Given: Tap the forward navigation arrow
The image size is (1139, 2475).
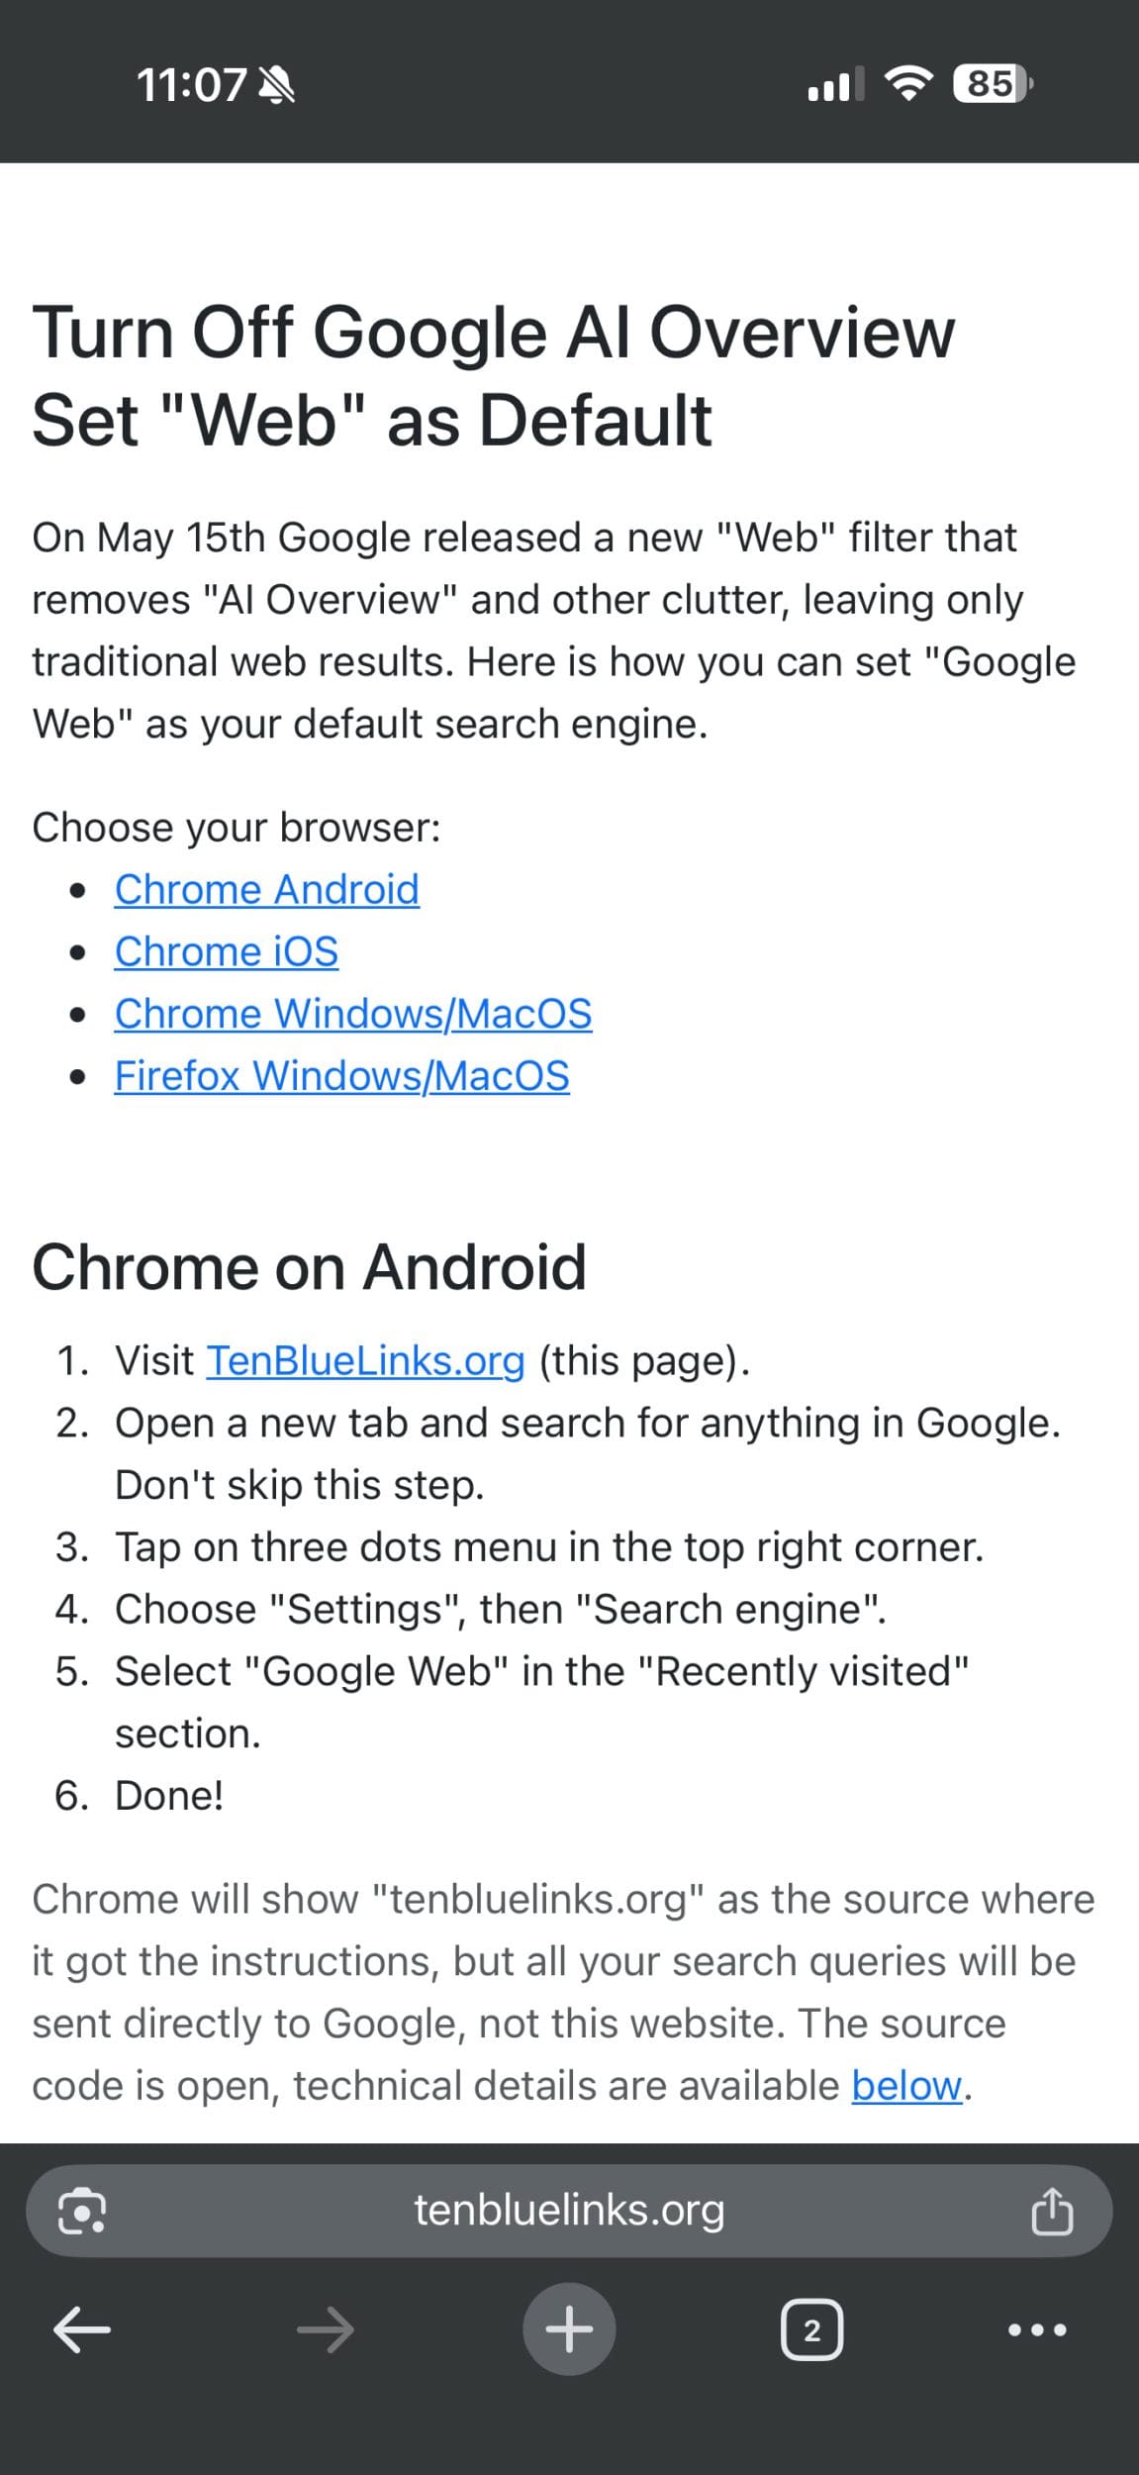Looking at the screenshot, I should tap(326, 2329).
